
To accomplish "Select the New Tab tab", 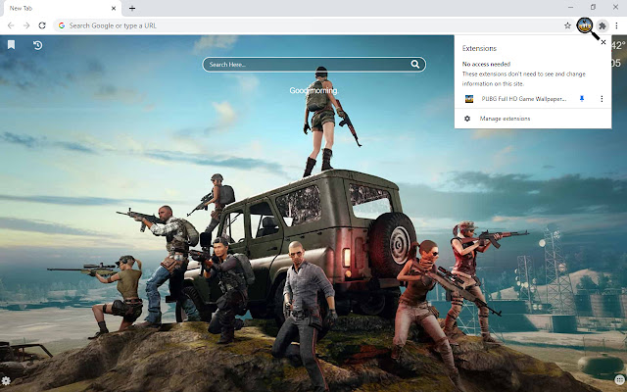I will pyautogui.click(x=62, y=9).
